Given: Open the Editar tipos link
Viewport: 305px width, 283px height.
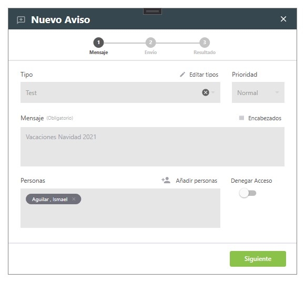Looking at the screenshot, I should click(x=204, y=75).
